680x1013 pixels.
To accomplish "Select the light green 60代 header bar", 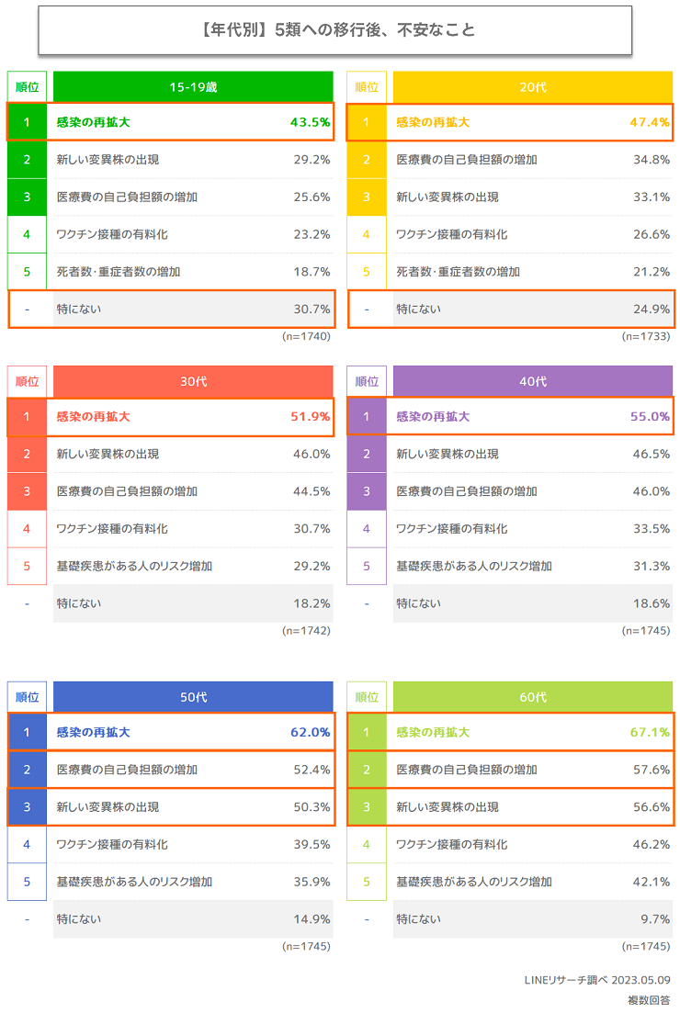I will [x=533, y=697].
